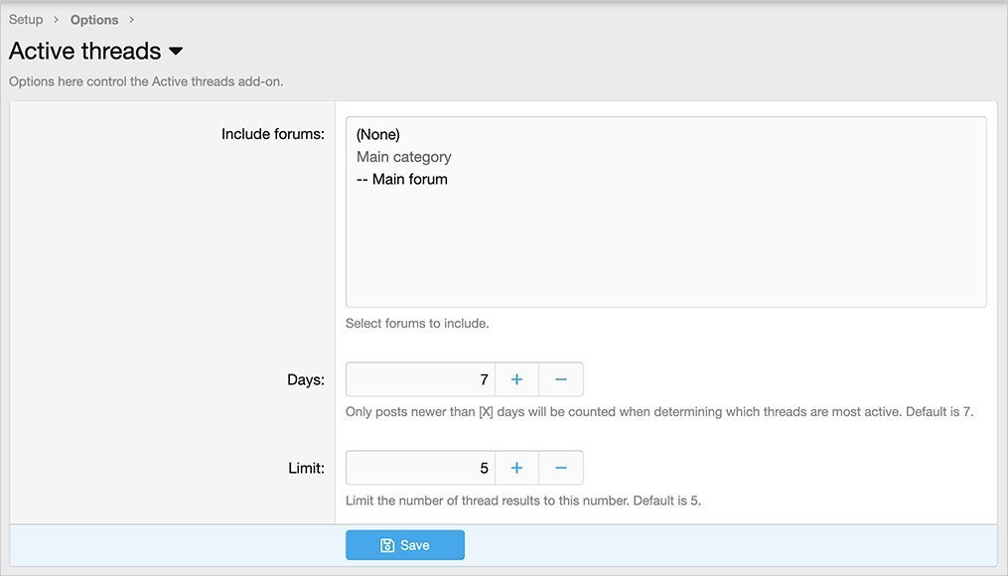
Task: Click the Setup breadcrumb link
Action: [x=26, y=20]
